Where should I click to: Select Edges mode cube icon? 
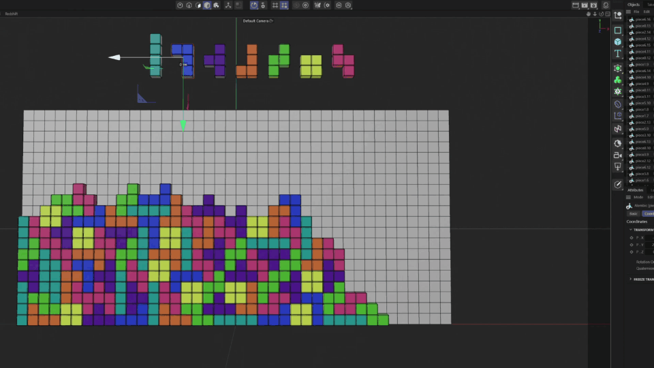pyautogui.click(x=198, y=5)
